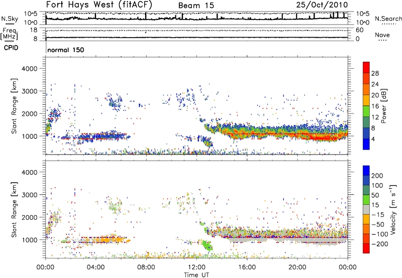The width and height of the screenshot is (402, 278).
Task: Pick the red top segment of Power colorbar
Action: coord(366,67)
